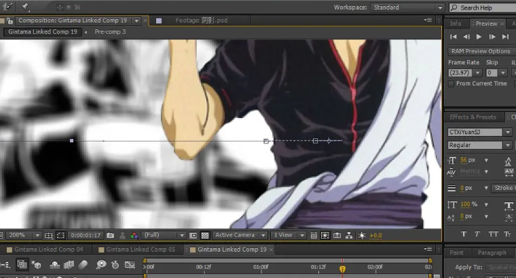The image size is (516, 278).
Task: Open the (Full) resolution dropdown
Action: click(x=163, y=235)
